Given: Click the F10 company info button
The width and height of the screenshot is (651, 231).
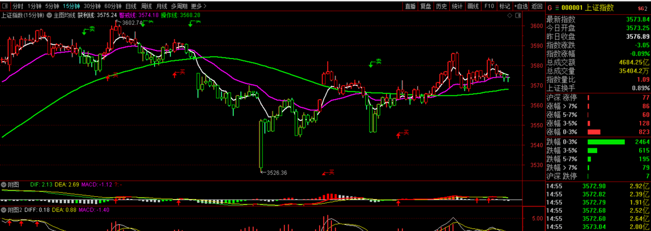Looking at the screenshot, I should [489, 7].
